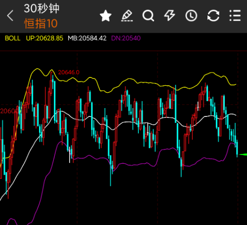Image resolution: width=247 pixels, height=225 pixels.
Task: Open the drawing pencil tool
Action: click(x=127, y=16)
